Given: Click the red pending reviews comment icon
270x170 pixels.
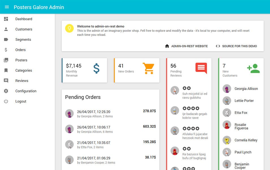Looking at the screenshot, I should click(x=201, y=68).
